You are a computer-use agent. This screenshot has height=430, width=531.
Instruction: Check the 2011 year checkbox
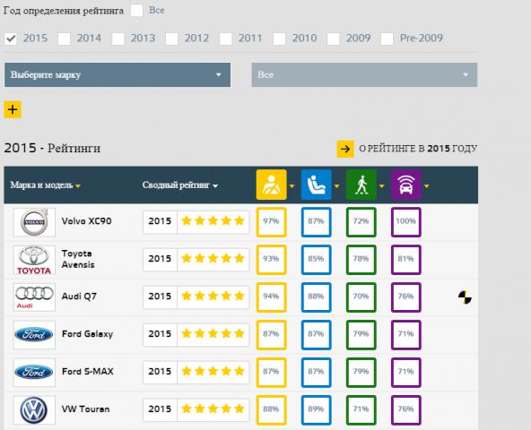225,39
